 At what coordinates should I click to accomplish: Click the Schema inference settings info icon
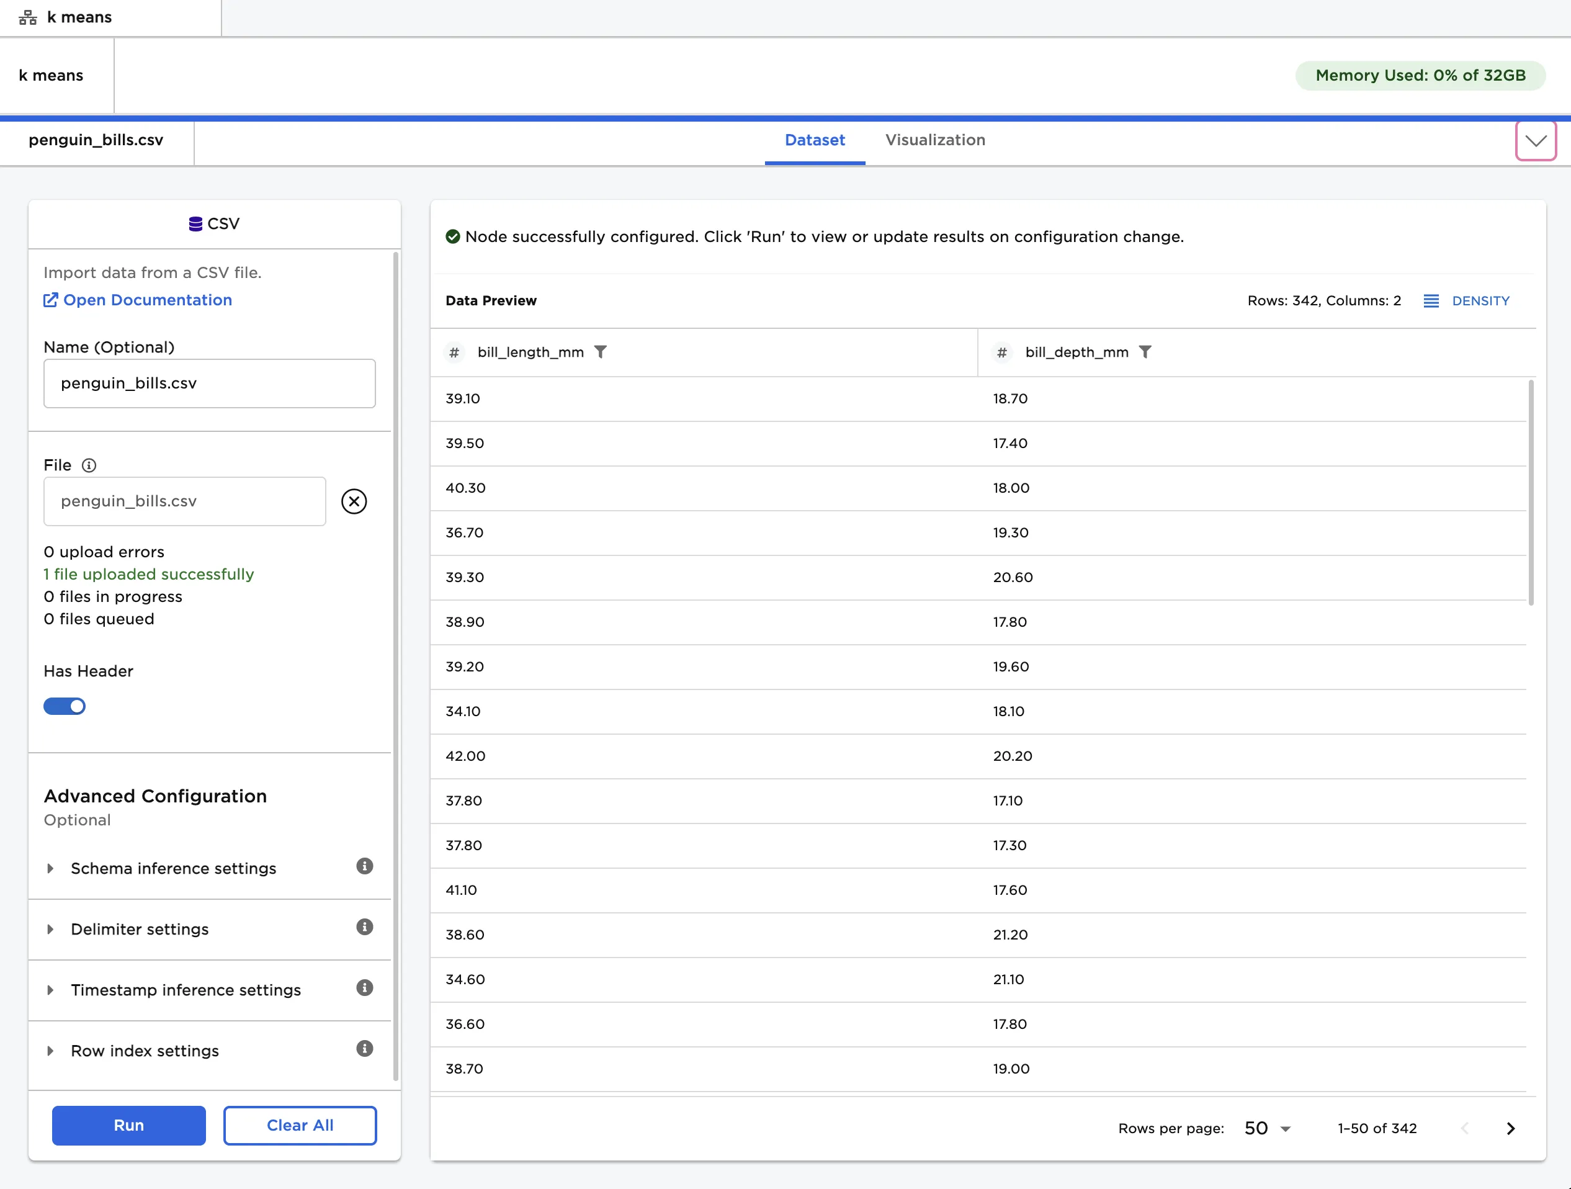364,866
